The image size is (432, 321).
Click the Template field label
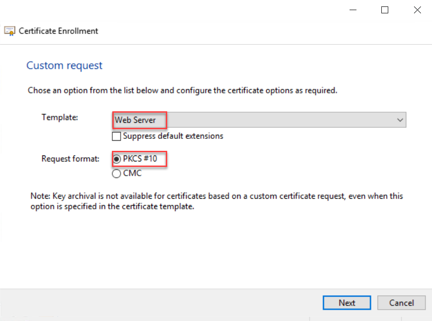pos(60,117)
